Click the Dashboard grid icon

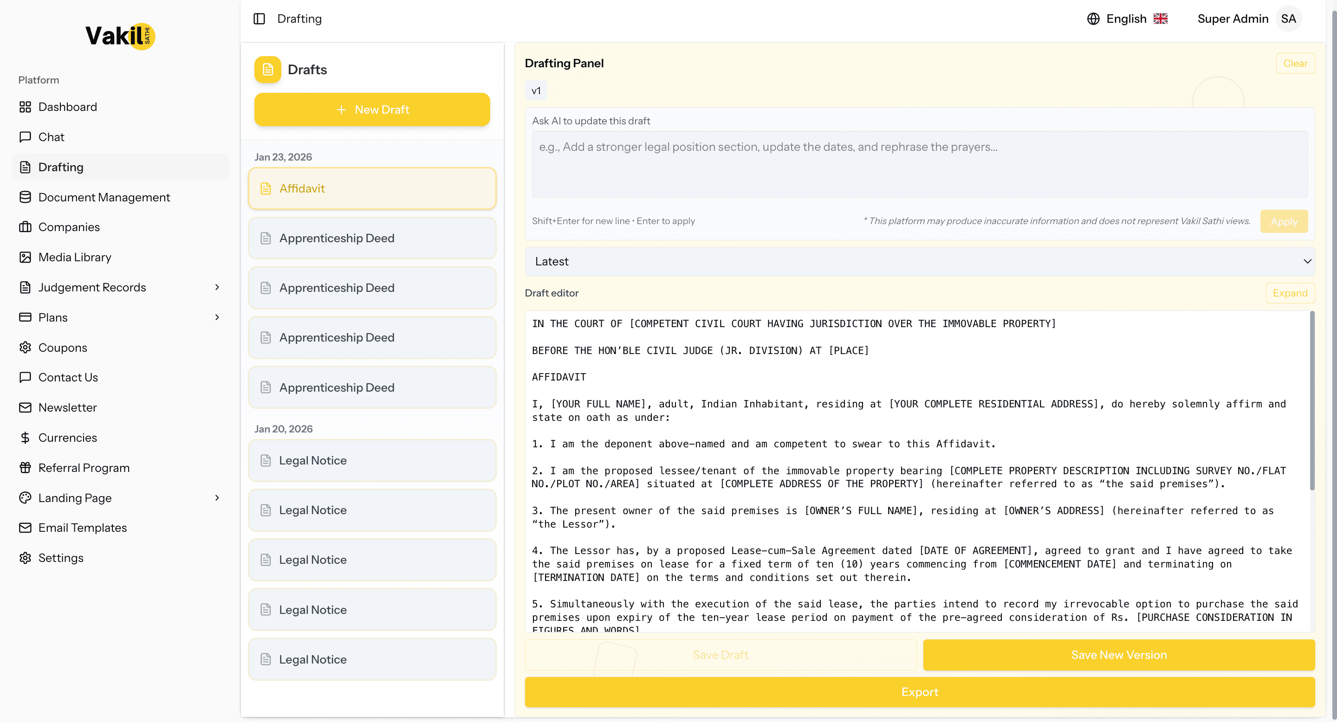25,107
